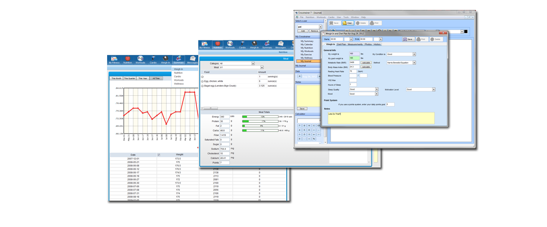
Task: Open the user dropdown showing pat
Action: coord(320,27)
